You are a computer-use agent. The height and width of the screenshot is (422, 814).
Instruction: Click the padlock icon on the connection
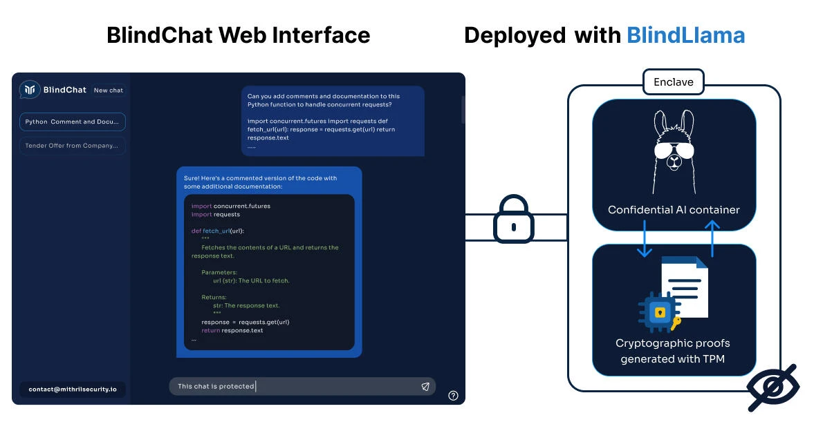click(513, 219)
